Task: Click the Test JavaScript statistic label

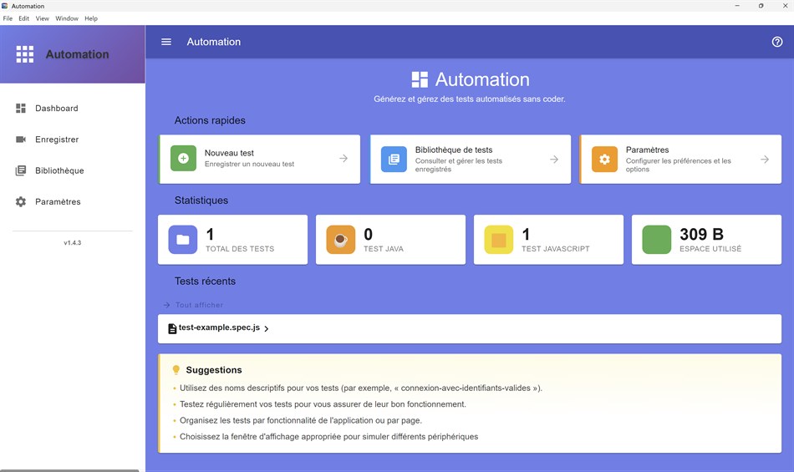Action: tap(556, 249)
